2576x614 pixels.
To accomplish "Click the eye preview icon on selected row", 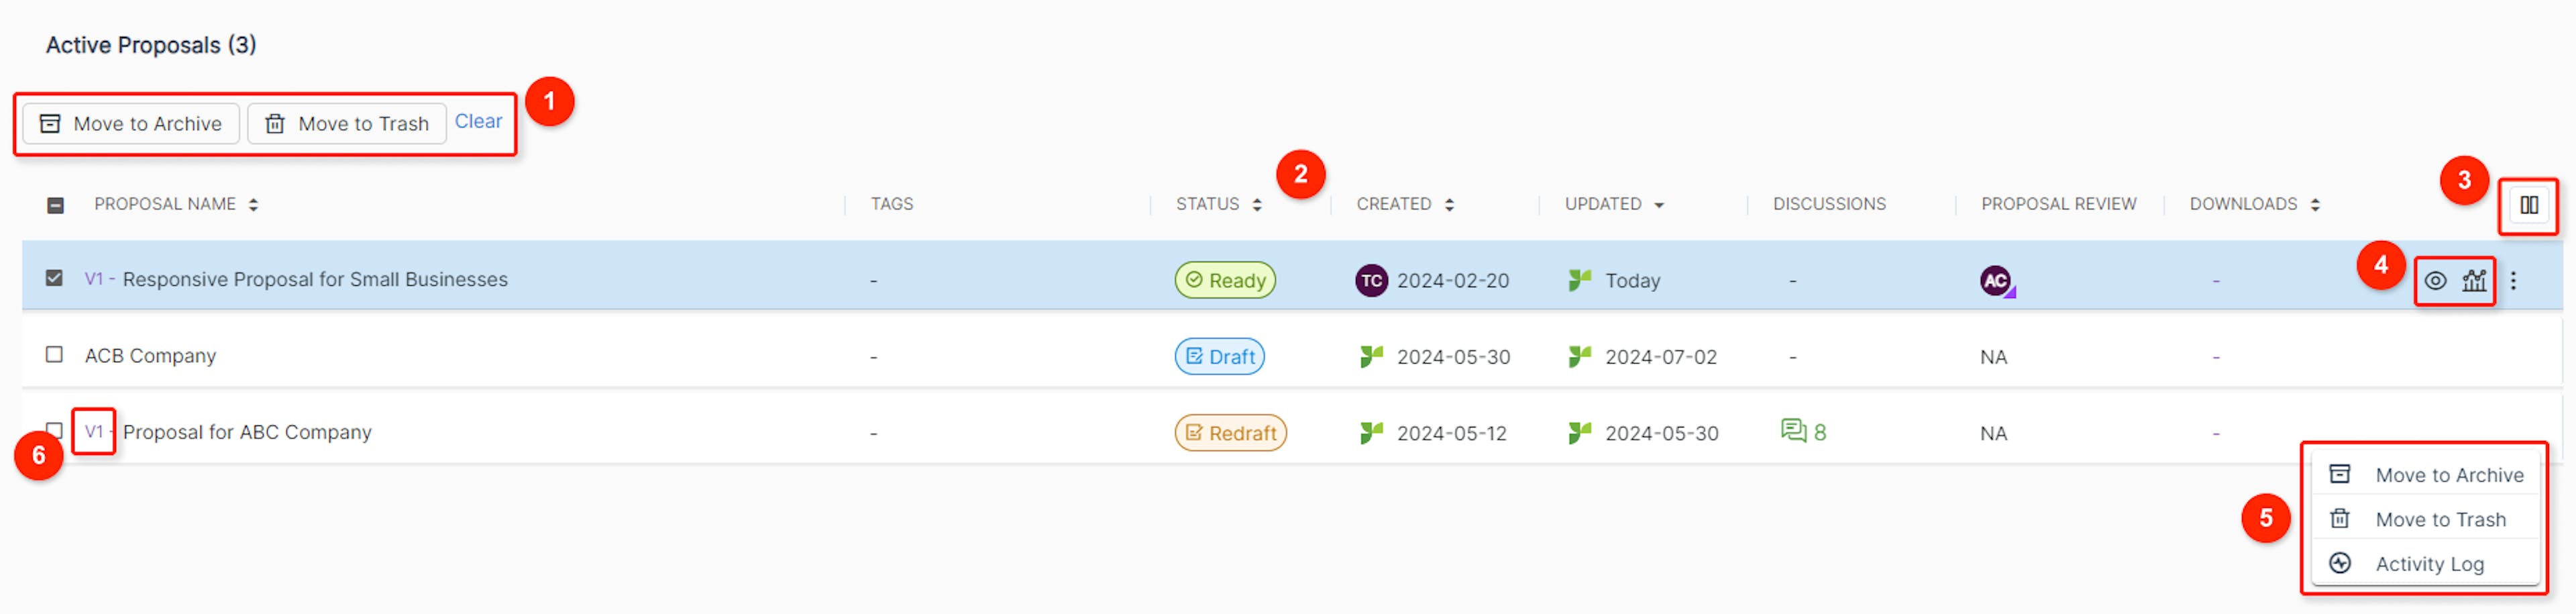I will click(2435, 281).
